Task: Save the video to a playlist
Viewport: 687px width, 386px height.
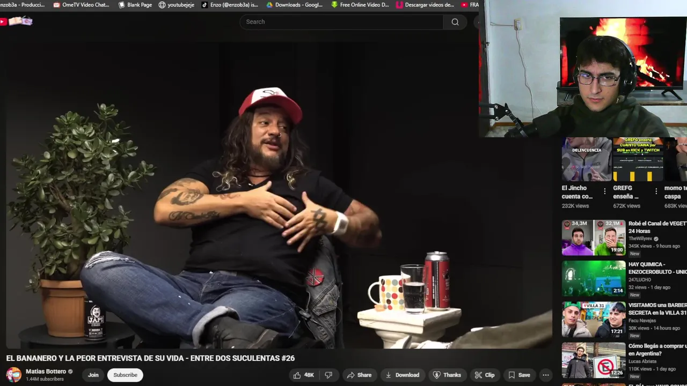Action: [519, 375]
